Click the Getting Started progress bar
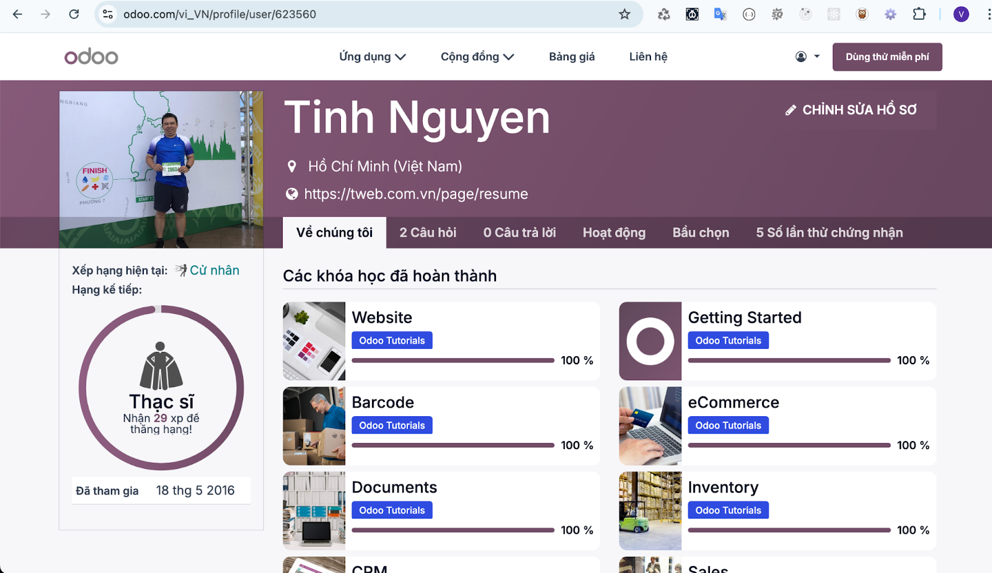 point(789,360)
